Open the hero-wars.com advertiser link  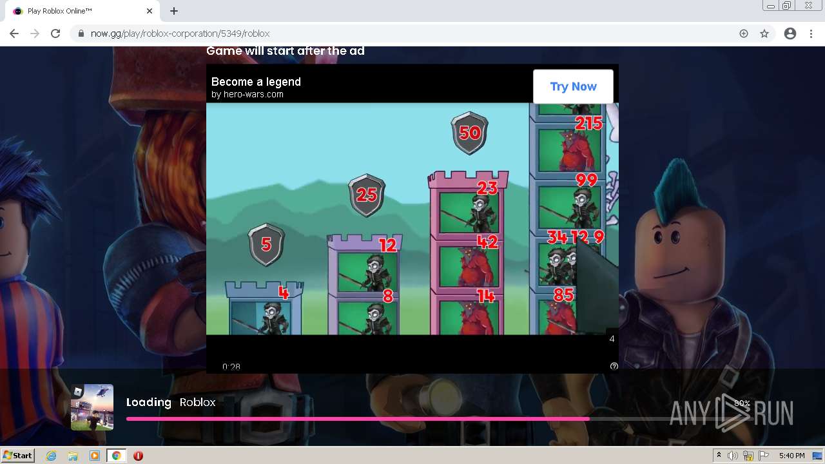click(247, 94)
